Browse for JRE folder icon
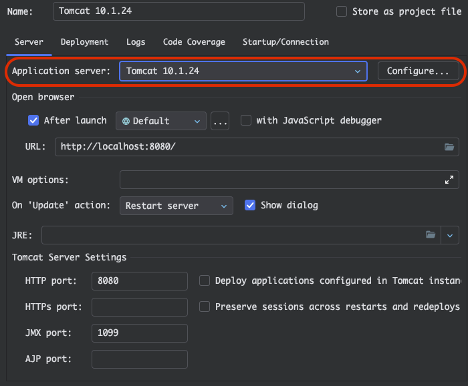Viewport: 468px width, 386px height. point(431,235)
